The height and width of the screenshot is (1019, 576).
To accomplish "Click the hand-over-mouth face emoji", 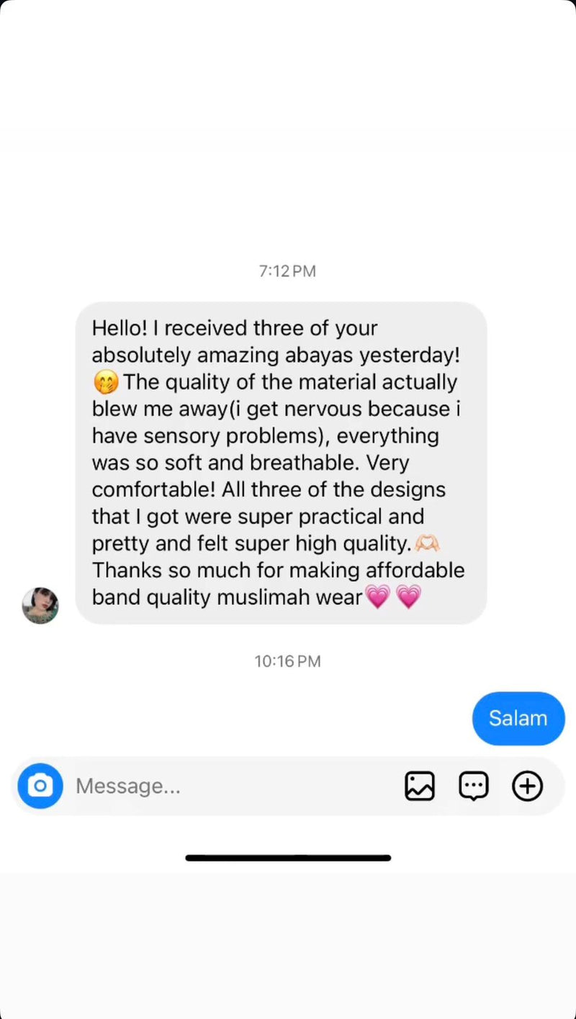I will tap(106, 383).
